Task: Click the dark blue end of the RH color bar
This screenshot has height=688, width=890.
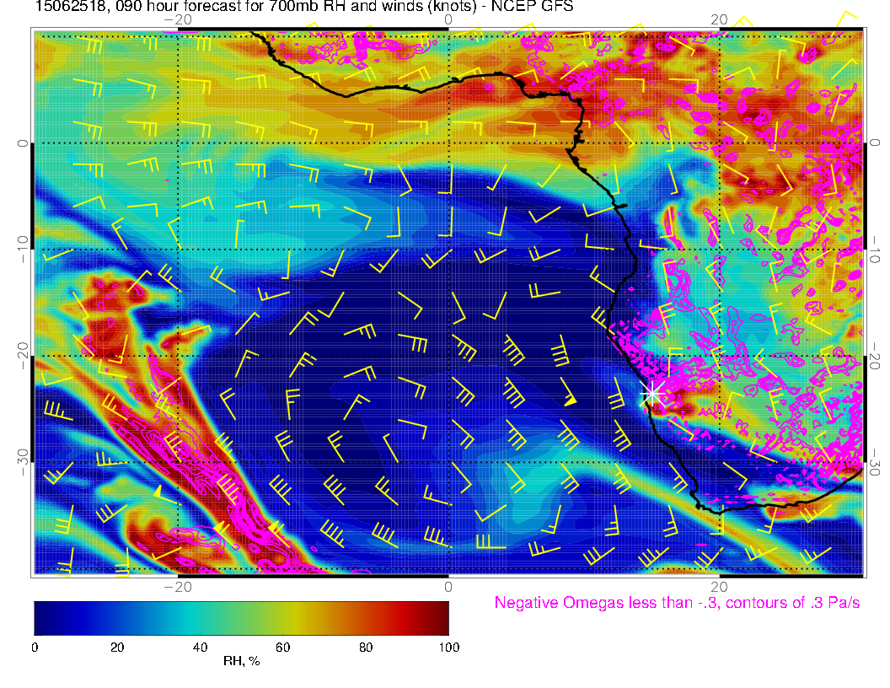Action: point(42,617)
